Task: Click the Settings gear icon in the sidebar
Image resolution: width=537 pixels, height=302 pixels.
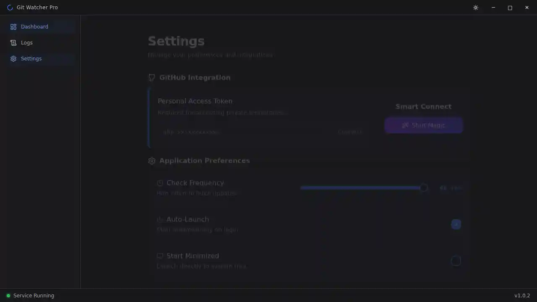Action: coord(13,59)
